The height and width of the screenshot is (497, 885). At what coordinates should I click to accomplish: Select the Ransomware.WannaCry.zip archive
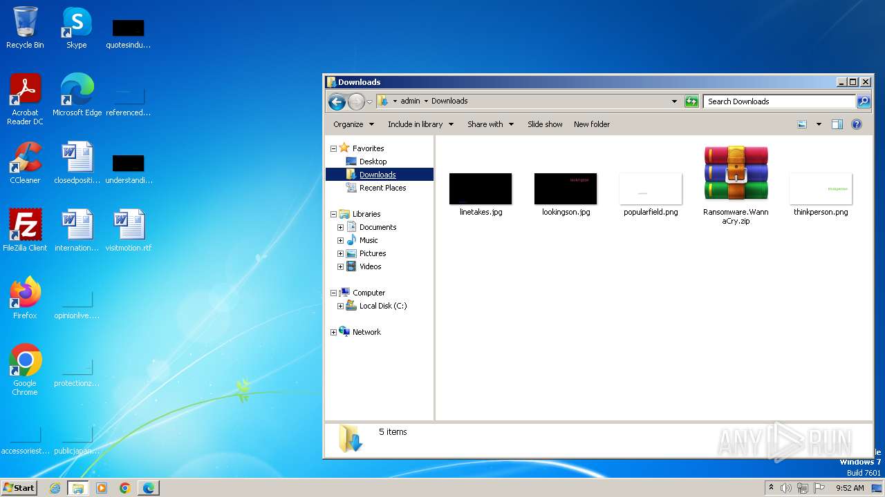[736, 185]
